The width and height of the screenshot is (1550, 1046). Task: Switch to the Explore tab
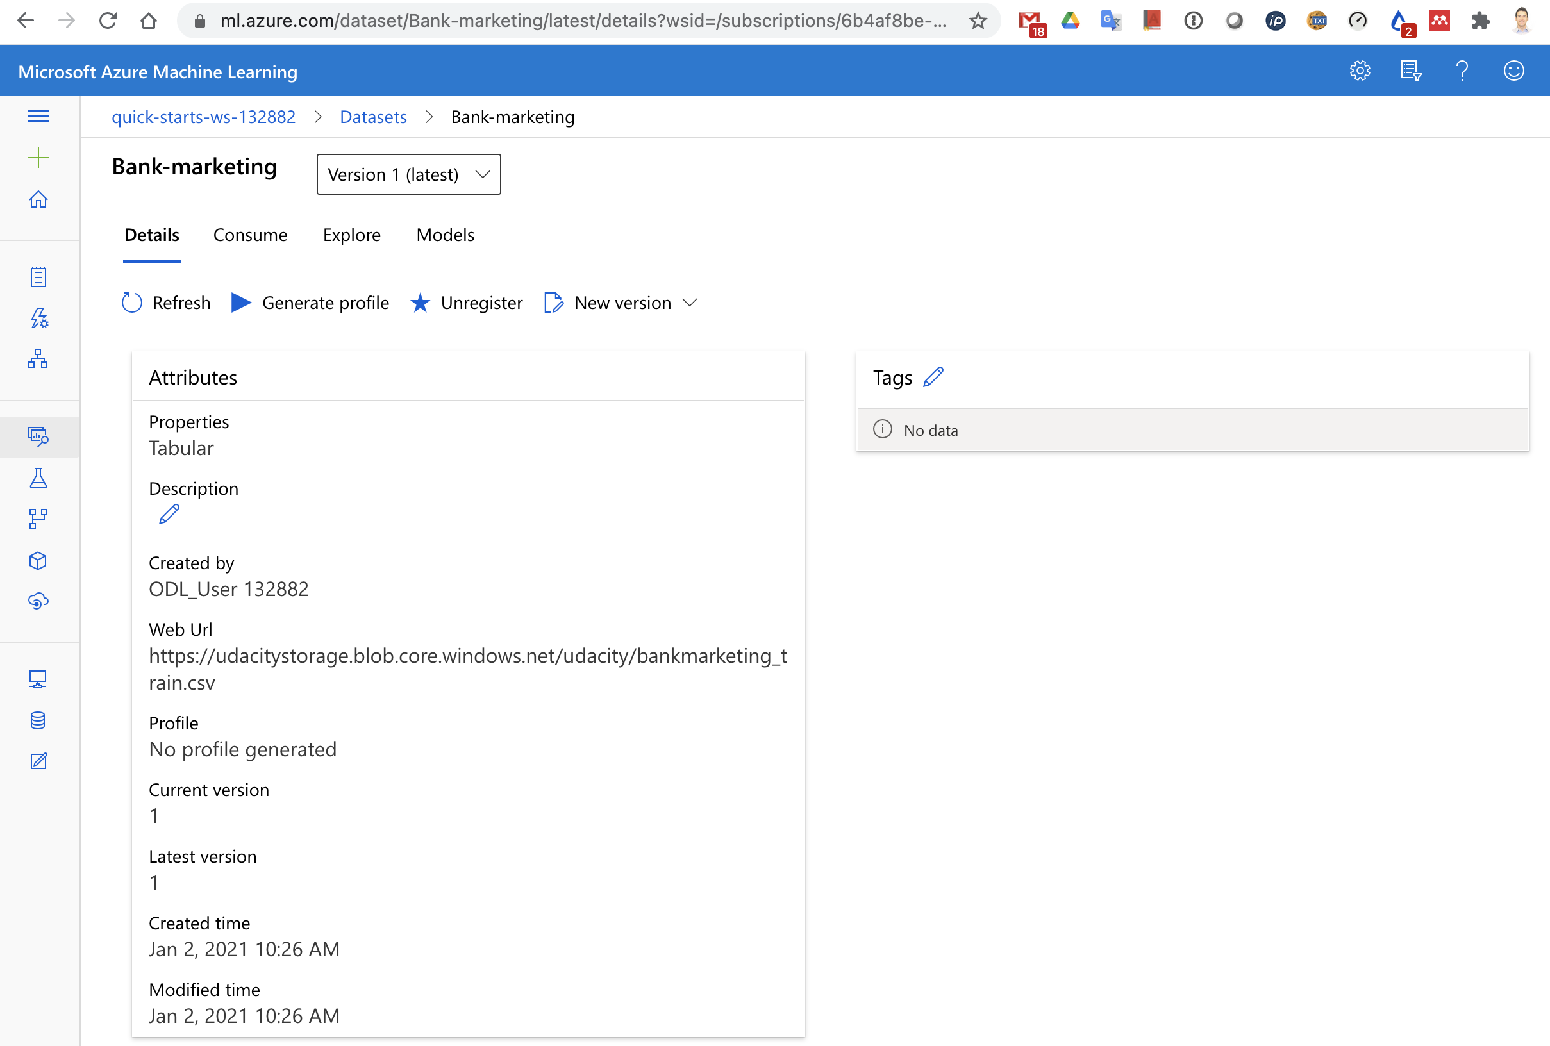[x=351, y=235]
